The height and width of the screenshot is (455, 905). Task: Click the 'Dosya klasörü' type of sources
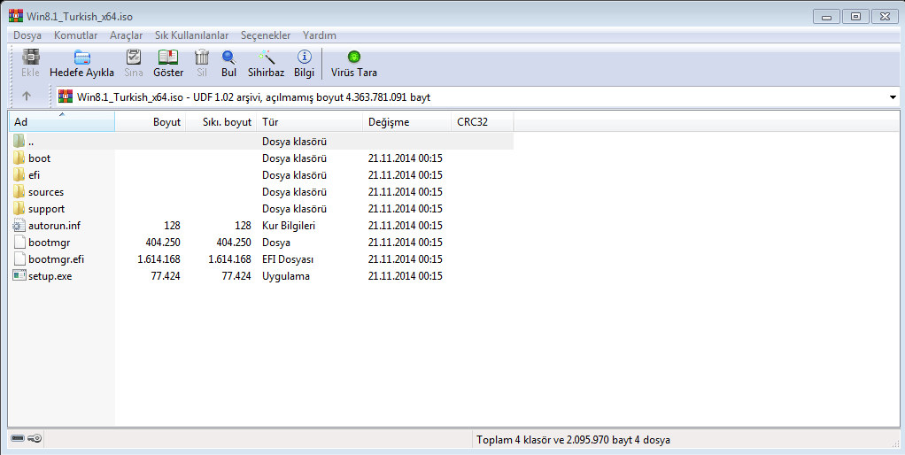(294, 191)
